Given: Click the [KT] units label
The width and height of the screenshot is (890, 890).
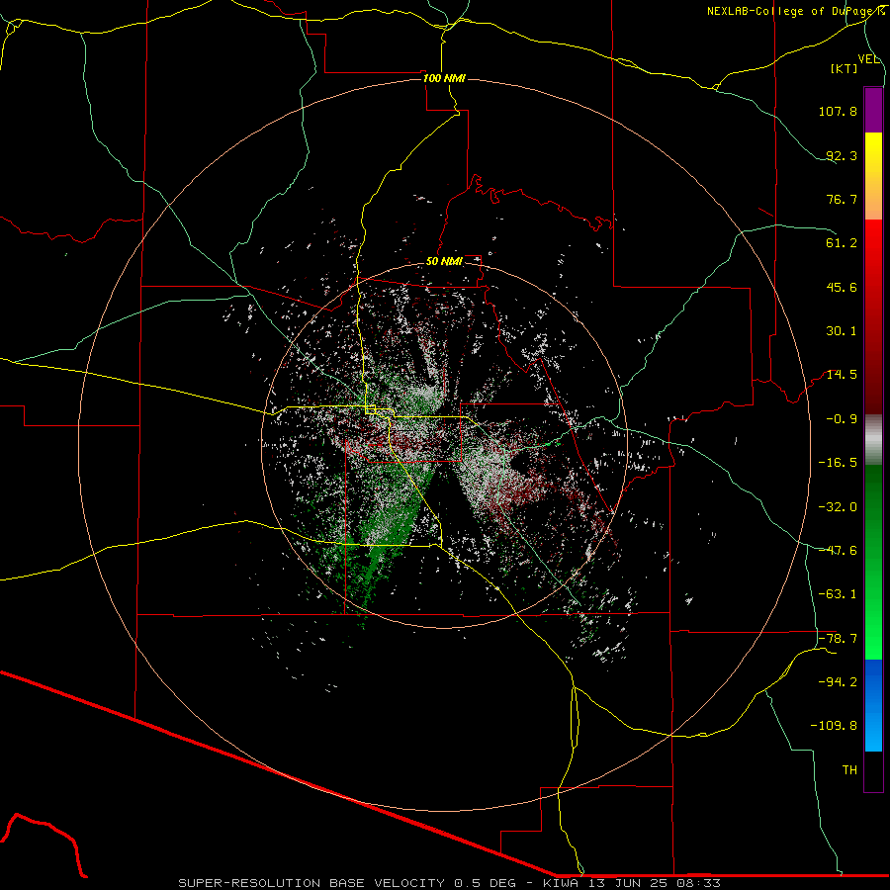Looking at the screenshot, I should pyautogui.click(x=845, y=68).
